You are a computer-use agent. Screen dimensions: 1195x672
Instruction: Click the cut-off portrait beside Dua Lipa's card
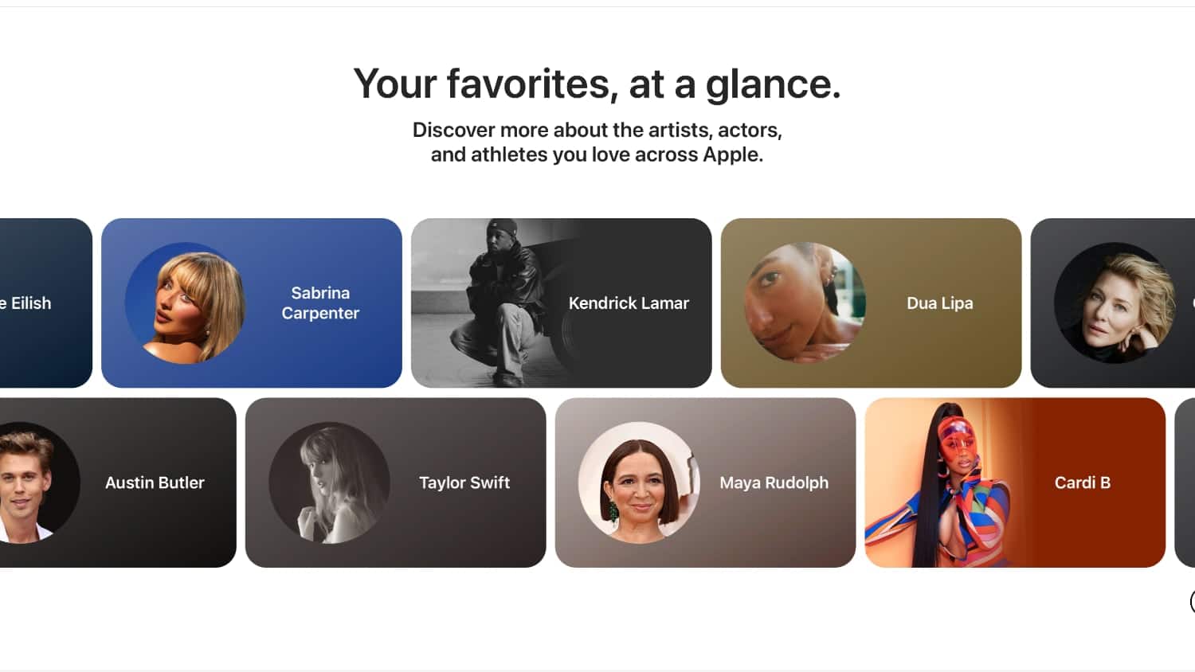pos(1115,303)
